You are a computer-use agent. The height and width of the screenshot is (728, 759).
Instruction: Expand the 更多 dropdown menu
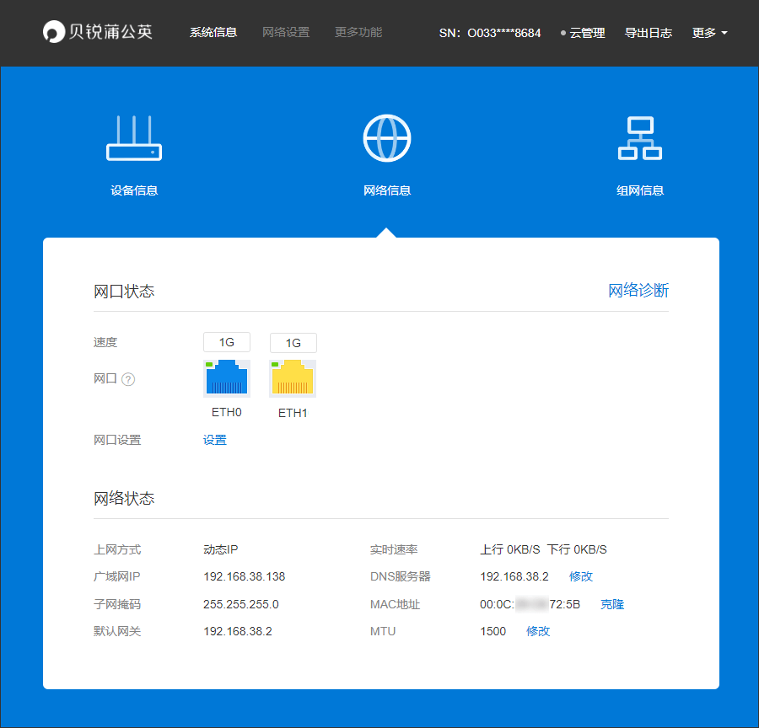click(x=709, y=33)
